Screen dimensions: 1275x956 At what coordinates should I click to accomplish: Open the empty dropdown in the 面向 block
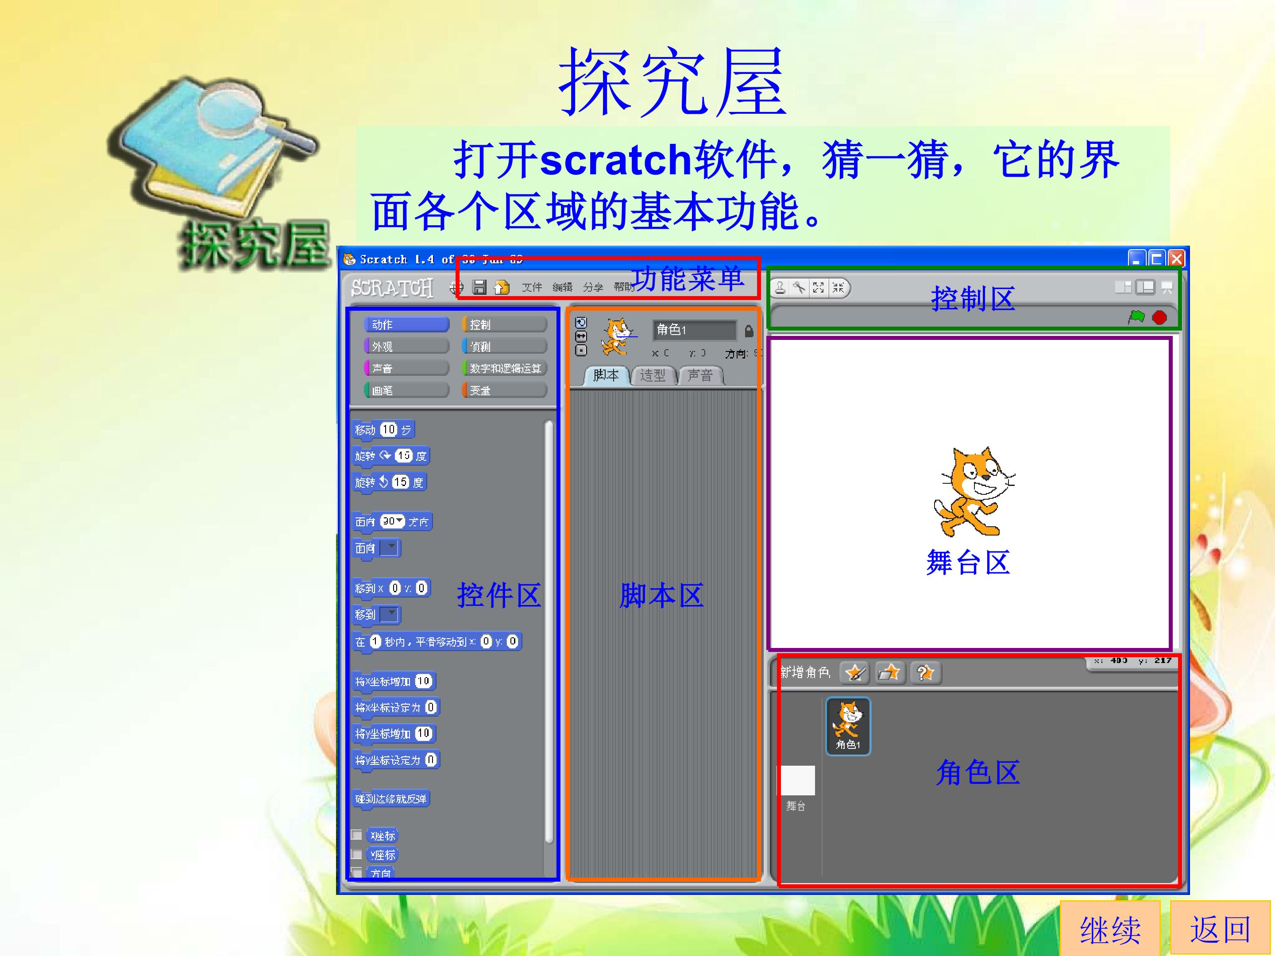(389, 547)
